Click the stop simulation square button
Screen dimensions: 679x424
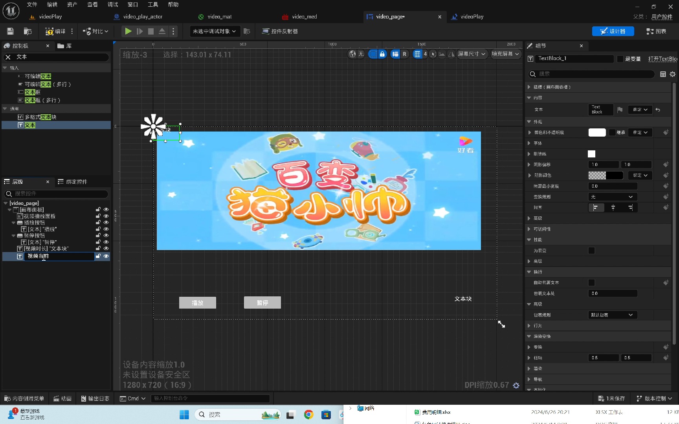[151, 31]
